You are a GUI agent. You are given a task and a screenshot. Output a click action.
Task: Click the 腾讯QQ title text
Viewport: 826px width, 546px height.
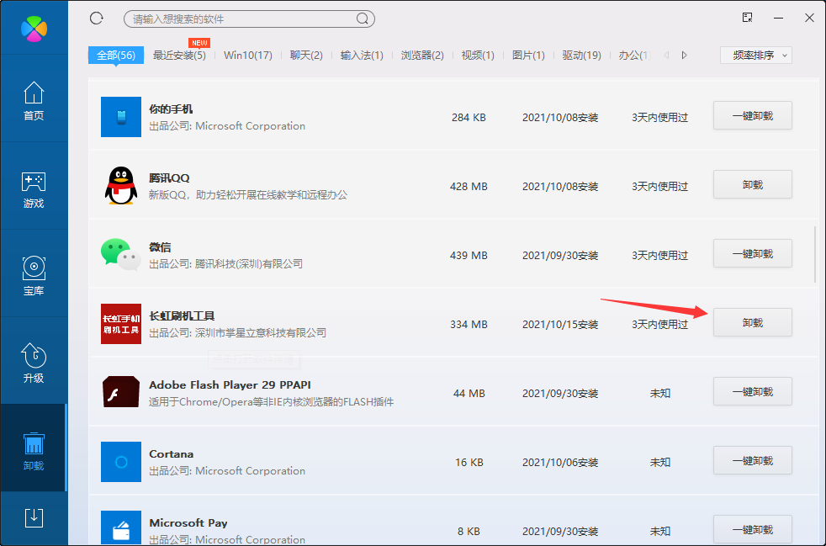(x=169, y=178)
